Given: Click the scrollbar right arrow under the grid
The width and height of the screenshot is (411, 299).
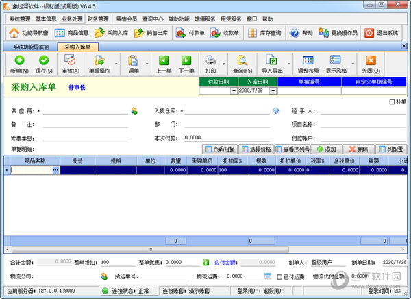Looking at the screenshot, I should pyautogui.click(x=403, y=250).
